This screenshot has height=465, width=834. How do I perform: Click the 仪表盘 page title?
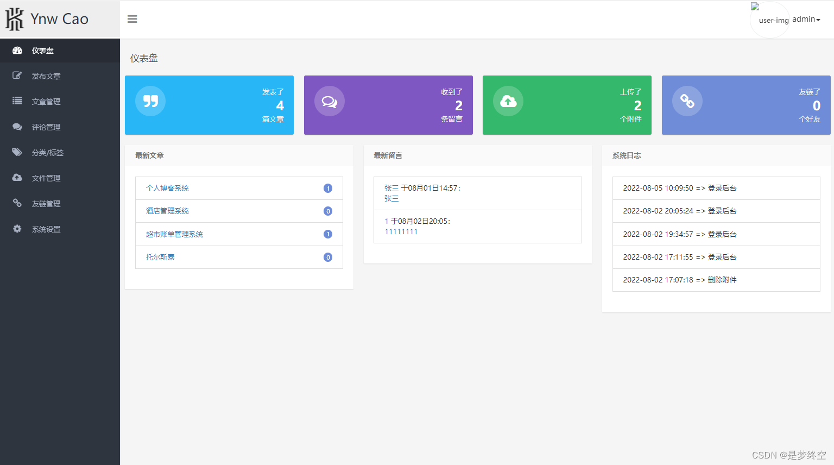(144, 58)
